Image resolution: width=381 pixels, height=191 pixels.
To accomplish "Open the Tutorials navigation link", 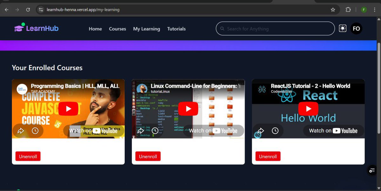I will pos(176,29).
